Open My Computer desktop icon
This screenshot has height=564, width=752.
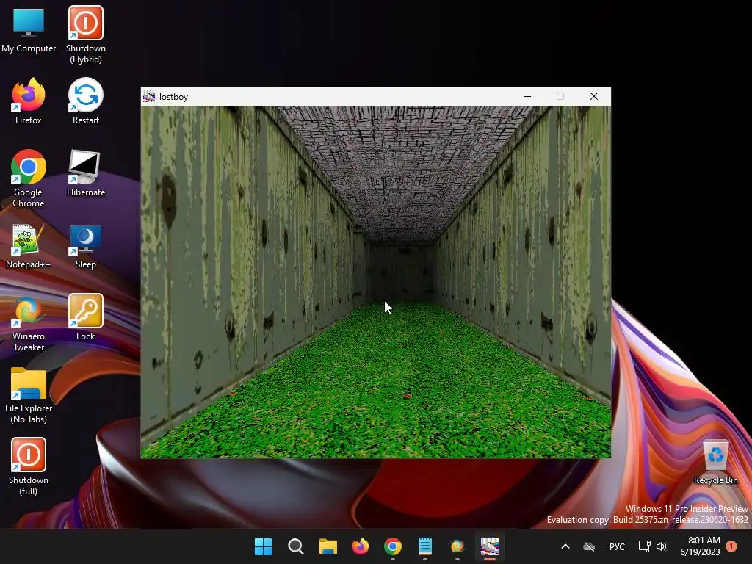[x=29, y=29]
